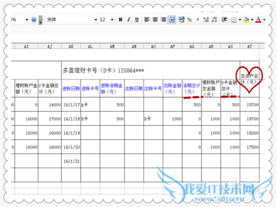Viewport: 276px width, 207px height.
Task: Toggle Bold formatting
Action: (120, 19)
